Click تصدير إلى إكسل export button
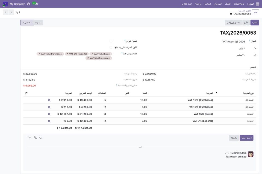Screen dimensions: 262x174 (233, 23)
